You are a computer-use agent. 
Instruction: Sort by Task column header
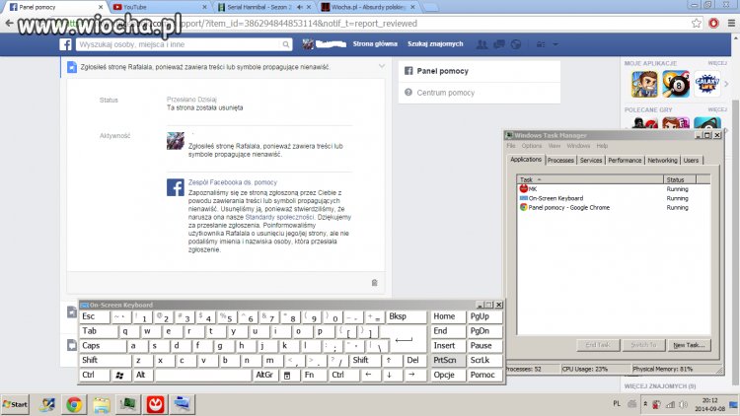[x=590, y=179]
